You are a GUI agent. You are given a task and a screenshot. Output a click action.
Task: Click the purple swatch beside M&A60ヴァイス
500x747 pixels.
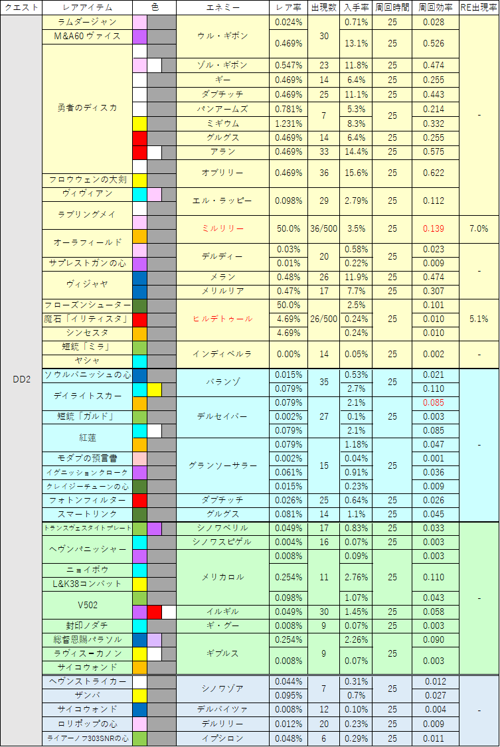pyautogui.click(x=139, y=37)
